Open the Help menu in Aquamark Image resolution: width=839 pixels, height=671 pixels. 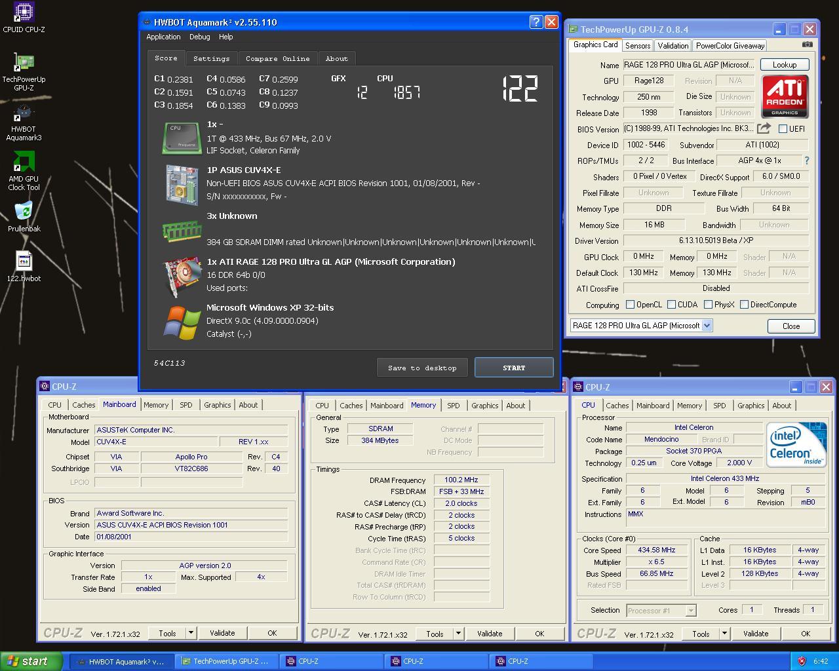click(226, 37)
